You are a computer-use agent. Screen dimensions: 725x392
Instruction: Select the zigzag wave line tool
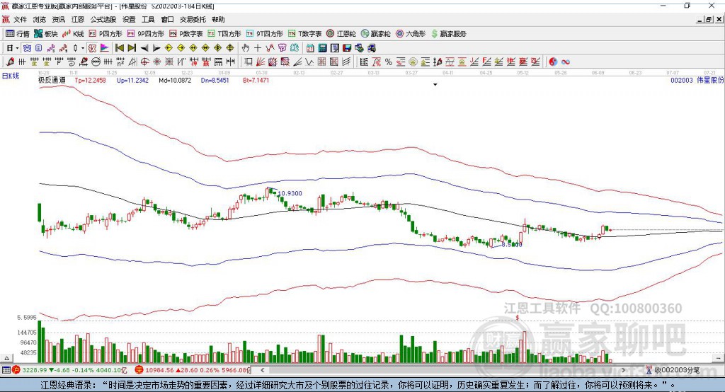point(309,62)
